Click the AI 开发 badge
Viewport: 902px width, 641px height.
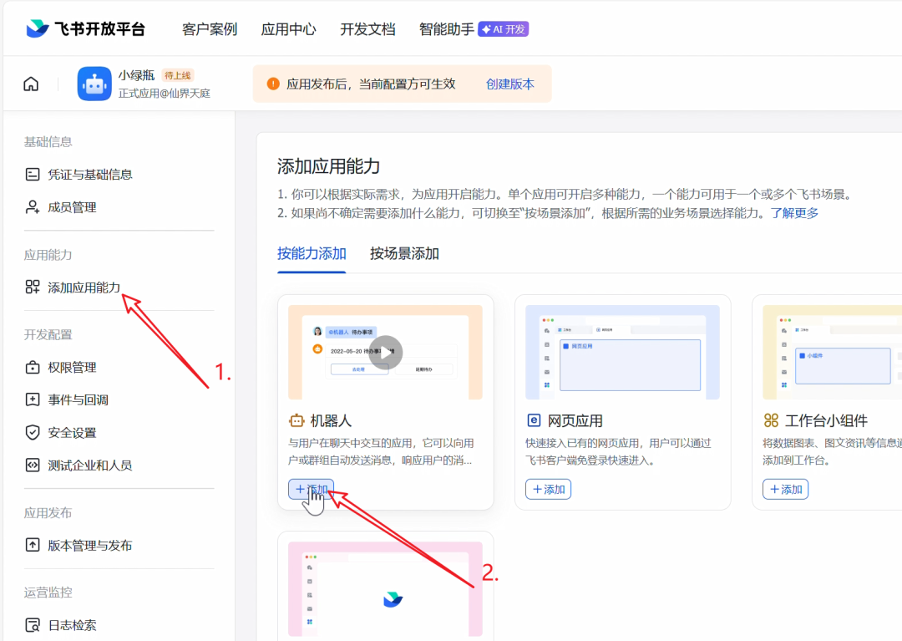click(504, 28)
